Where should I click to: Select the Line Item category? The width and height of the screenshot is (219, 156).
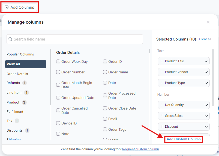tap(14, 93)
